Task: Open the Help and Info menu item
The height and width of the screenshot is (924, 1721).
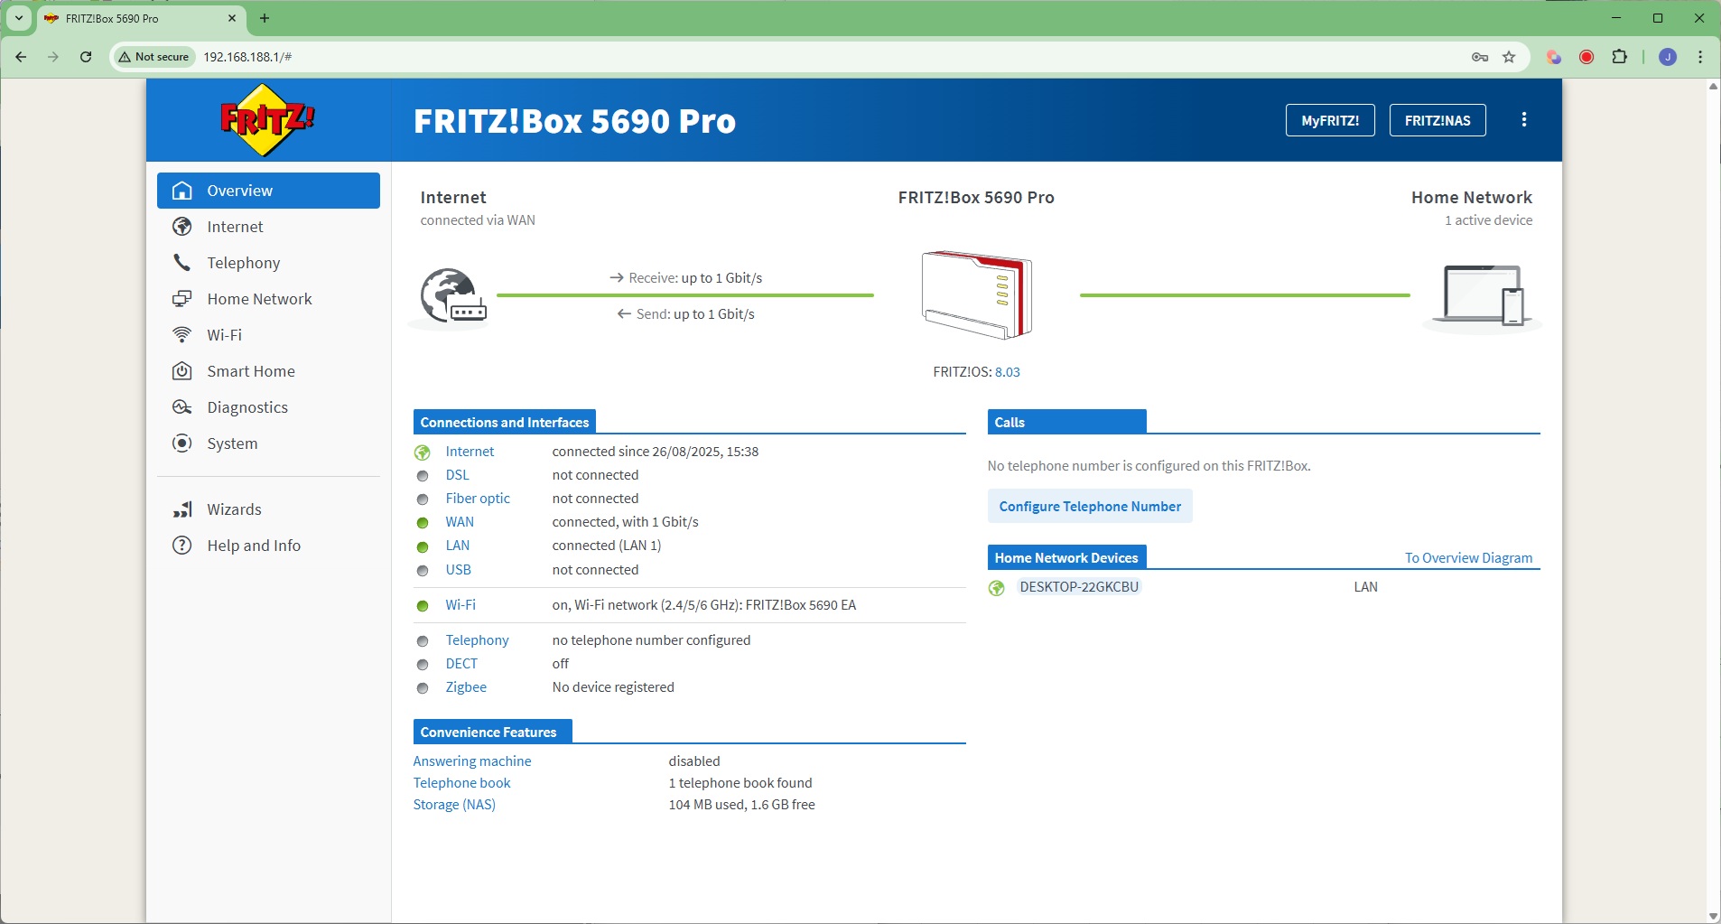Action: point(268,546)
